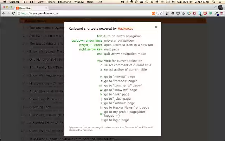The image size is (225, 141).
Task: Close the Hacker News tab
Action: tap(46, 8)
